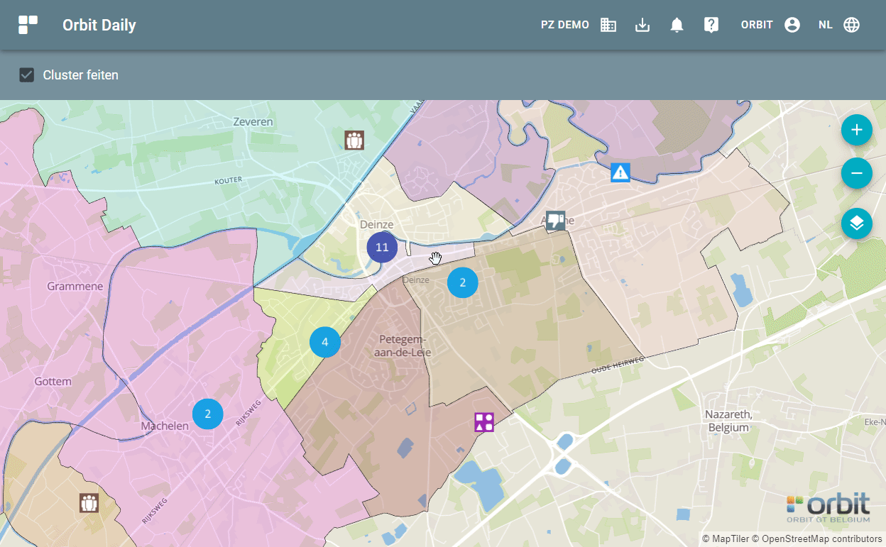Viewport: 886px width, 547px height.
Task: Open the NL language selector
Action: tap(825, 25)
